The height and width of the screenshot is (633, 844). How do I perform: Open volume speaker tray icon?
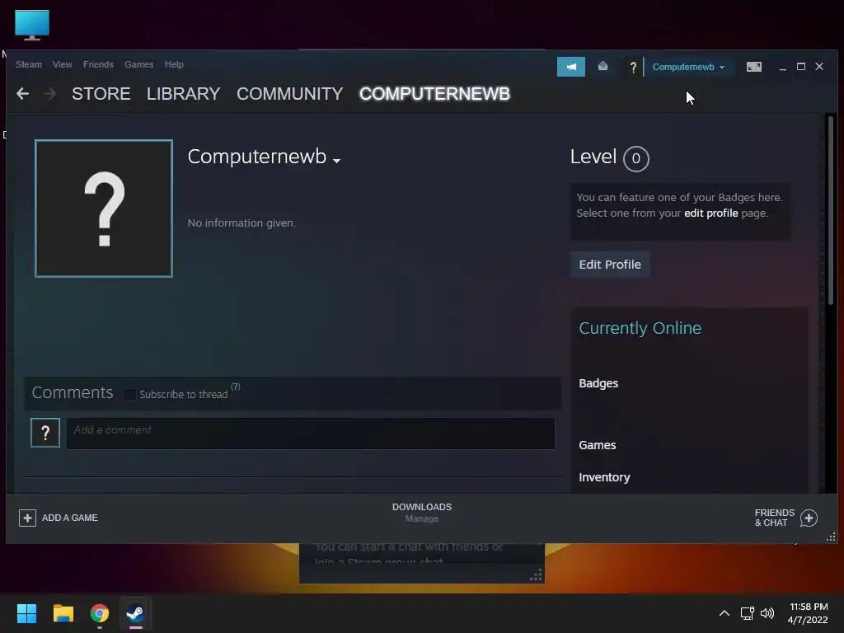click(767, 613)
